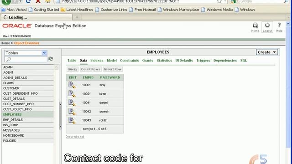Image resolution: width=292 pixels, height=164 pixels.
Task: Select the ADMIN table
Action: [x=27, y=67]
